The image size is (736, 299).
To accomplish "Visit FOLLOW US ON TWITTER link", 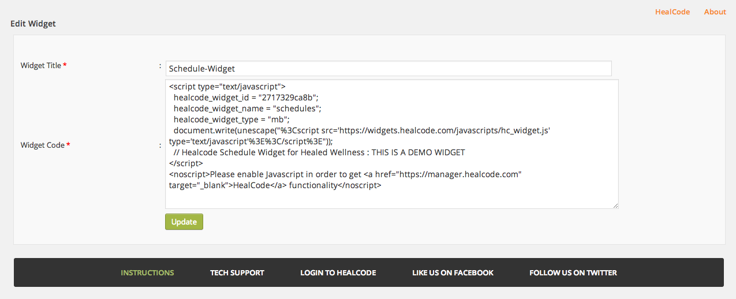I will 573,272.
